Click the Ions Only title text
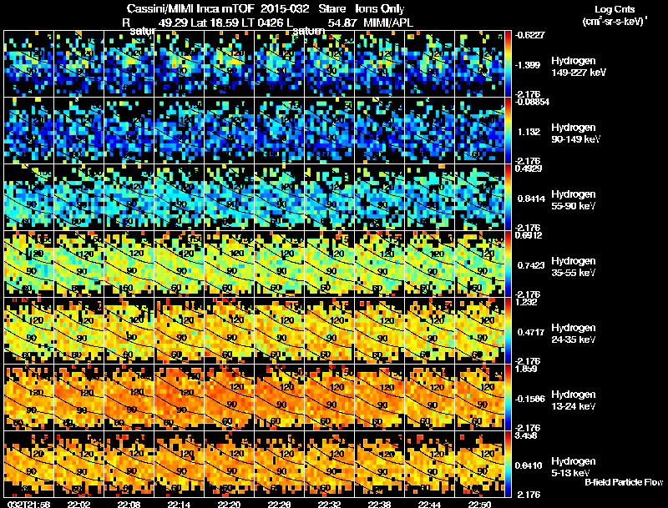 (380, 9)
